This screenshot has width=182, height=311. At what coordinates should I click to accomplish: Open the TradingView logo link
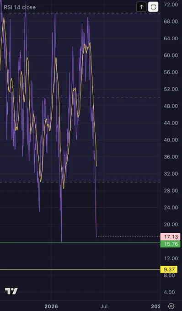(11, 291)
